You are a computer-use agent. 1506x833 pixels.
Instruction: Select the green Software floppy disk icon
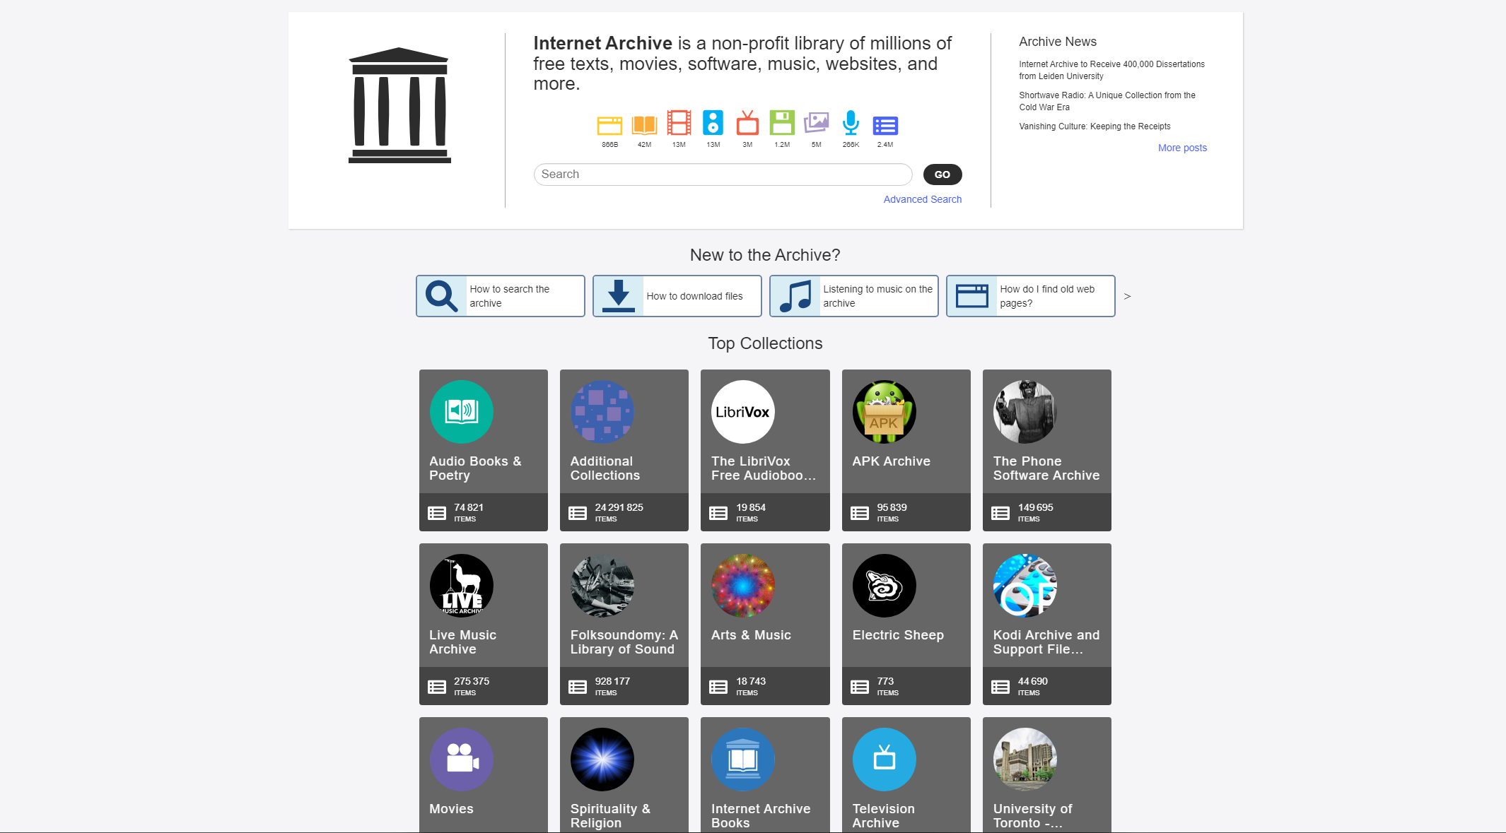tap(781, 124)
